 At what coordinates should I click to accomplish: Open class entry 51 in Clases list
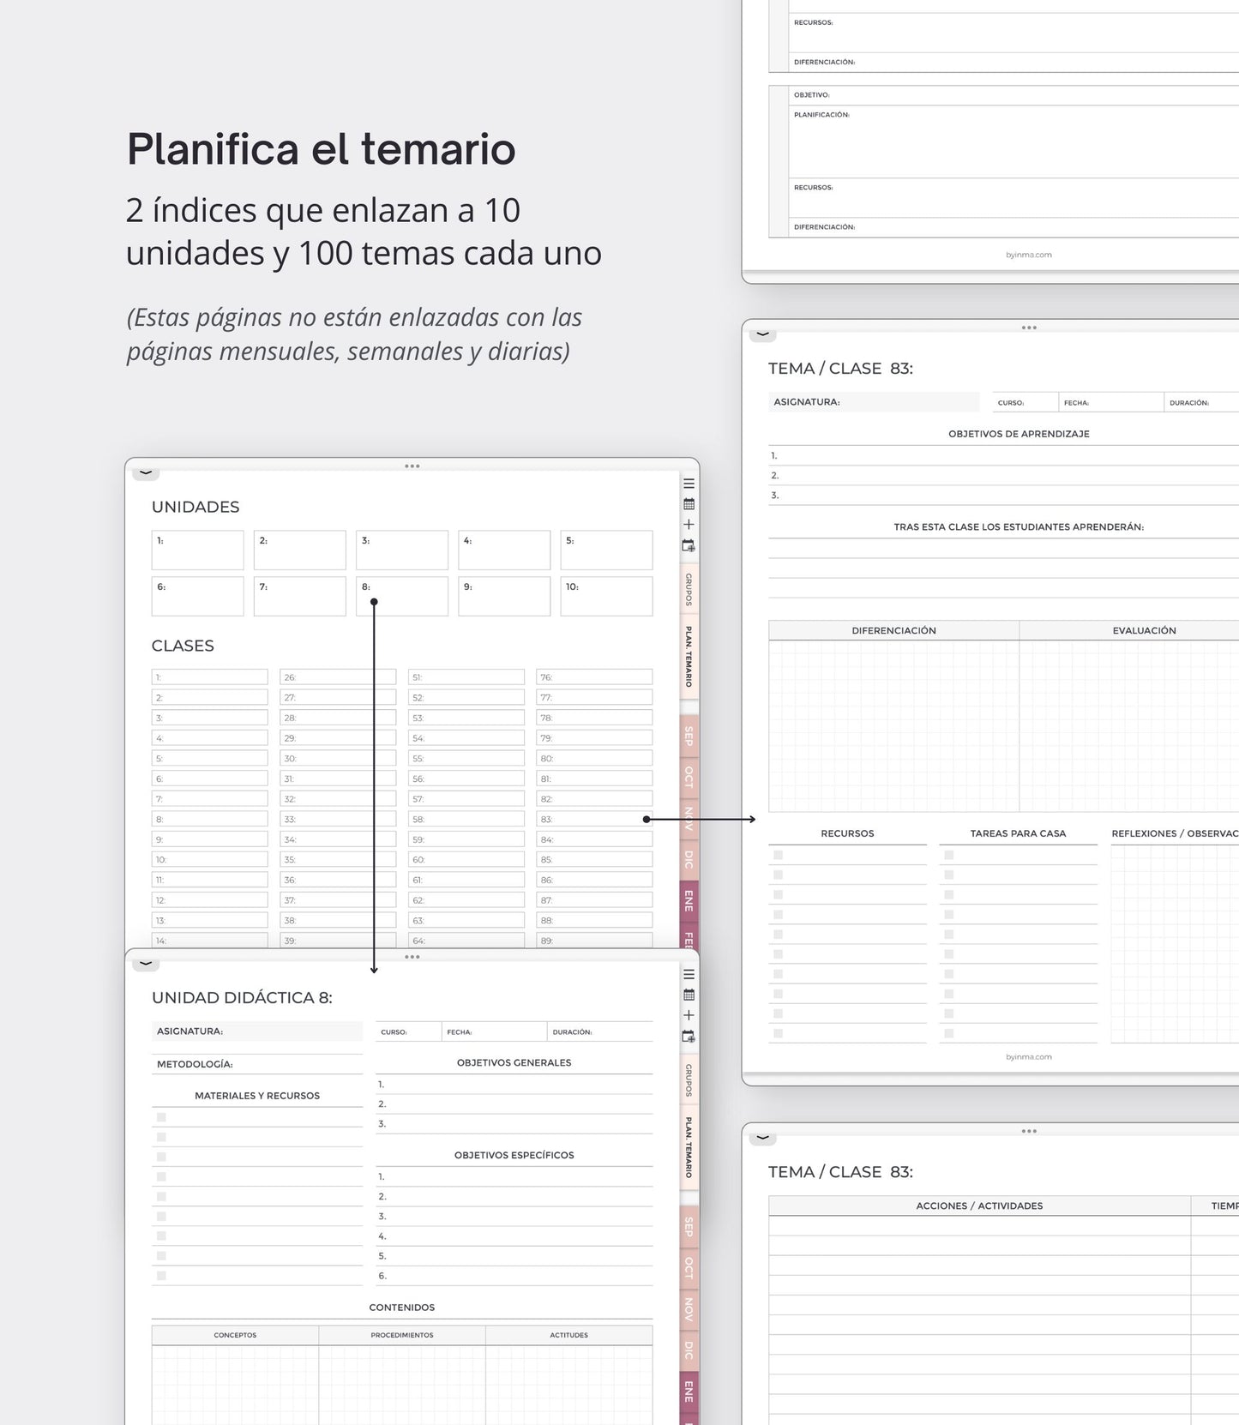(x=466, y=677)
